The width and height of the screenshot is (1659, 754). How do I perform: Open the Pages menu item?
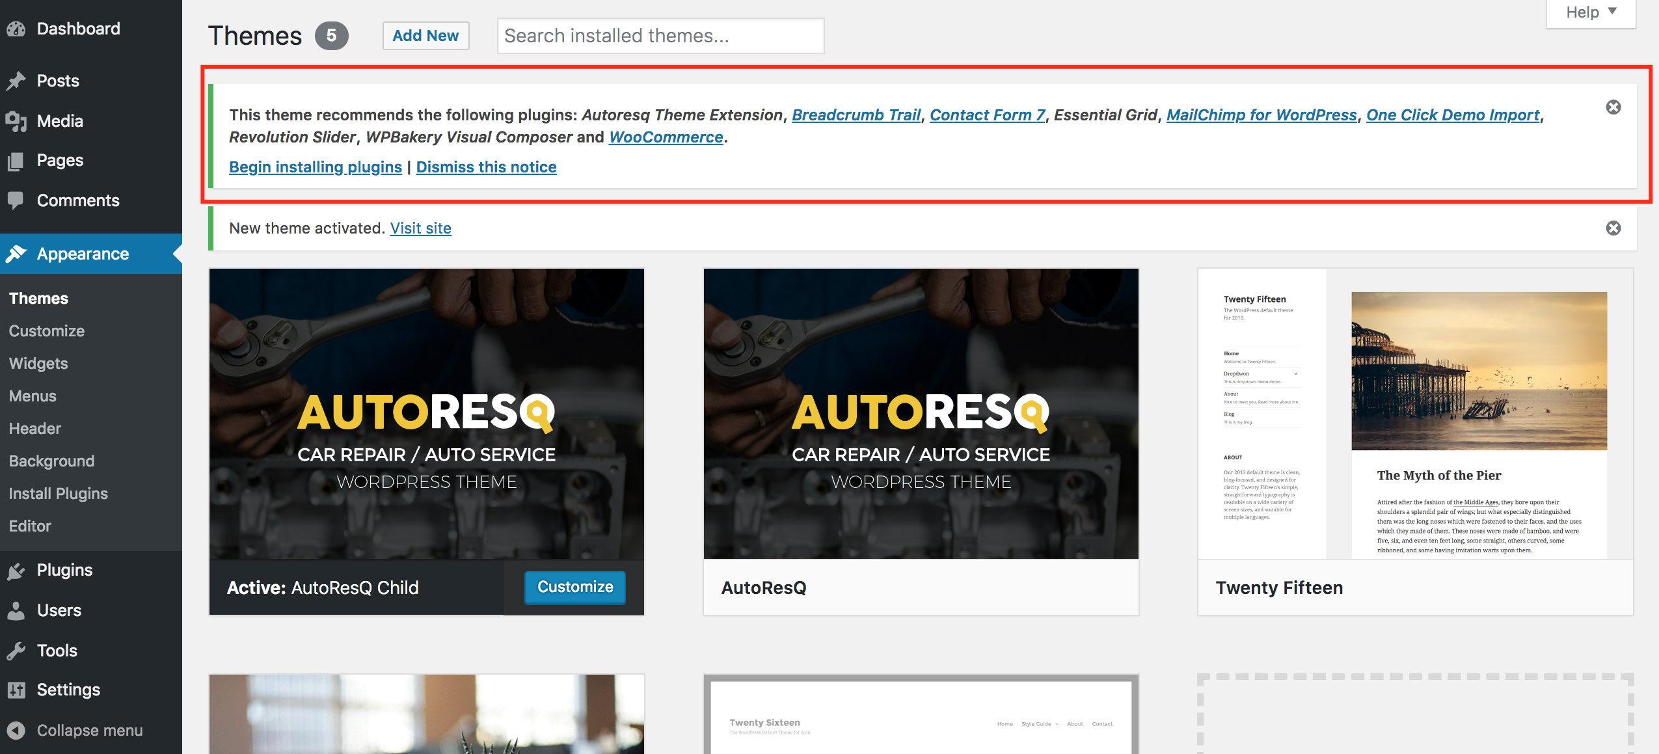60,161
